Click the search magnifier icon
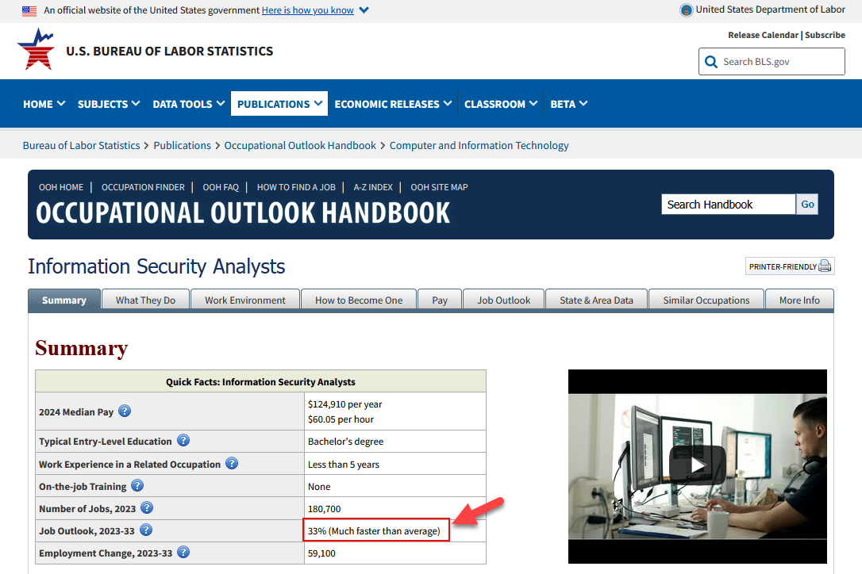 pyautogui.click(x=711, y=62)
